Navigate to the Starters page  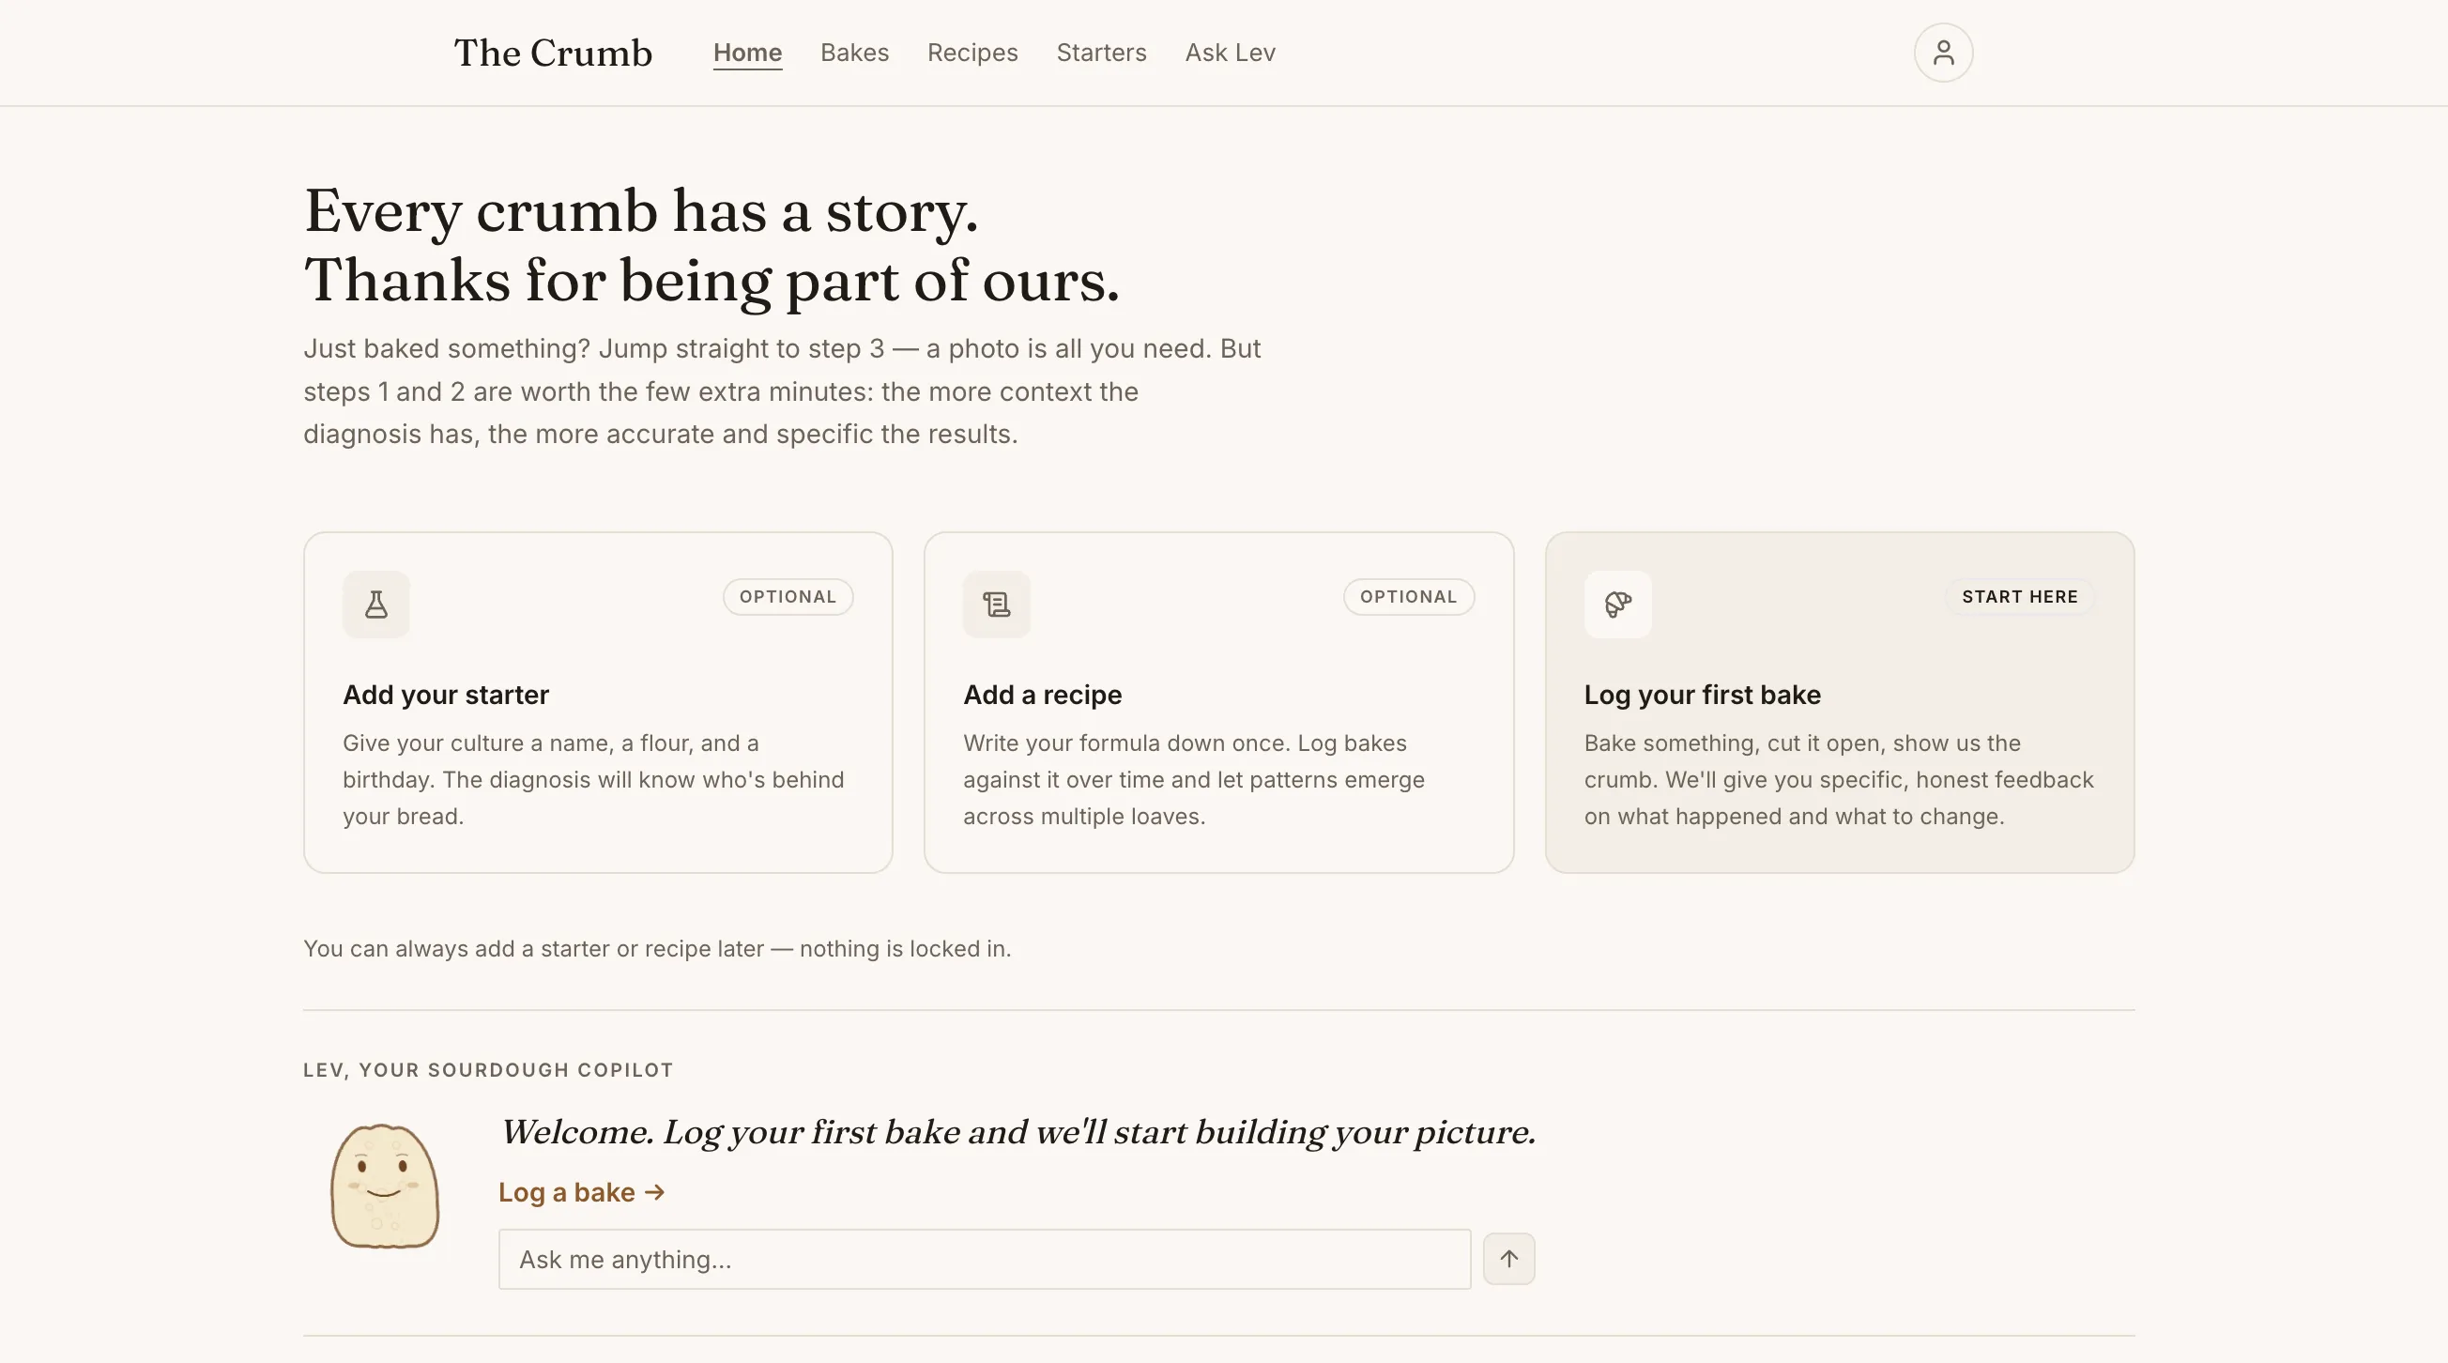pyautogui.click(x=1101, y=53)
